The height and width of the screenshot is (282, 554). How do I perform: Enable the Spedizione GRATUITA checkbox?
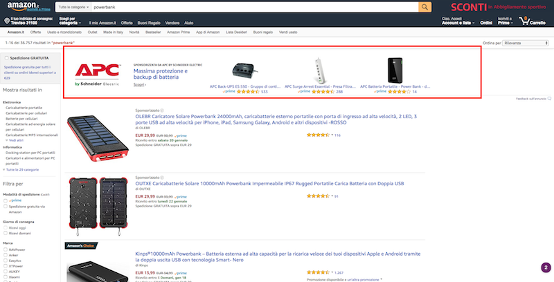pyautogui.click(x=7, y=58)
